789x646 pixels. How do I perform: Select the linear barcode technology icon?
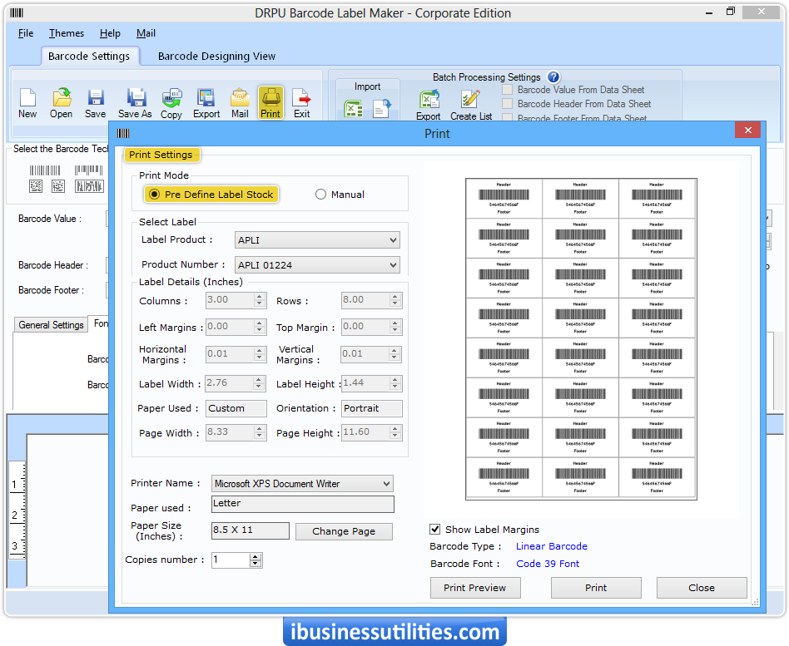(x=44, y=170)
